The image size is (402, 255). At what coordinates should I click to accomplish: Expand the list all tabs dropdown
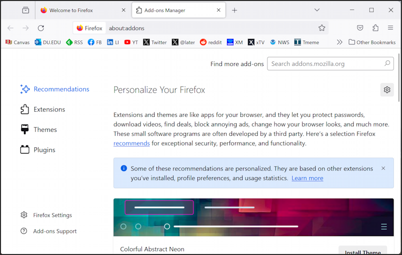click(317, 10)
